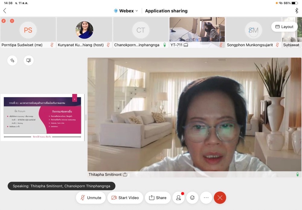Open the emoji reactions picker

tap(192, 198)
